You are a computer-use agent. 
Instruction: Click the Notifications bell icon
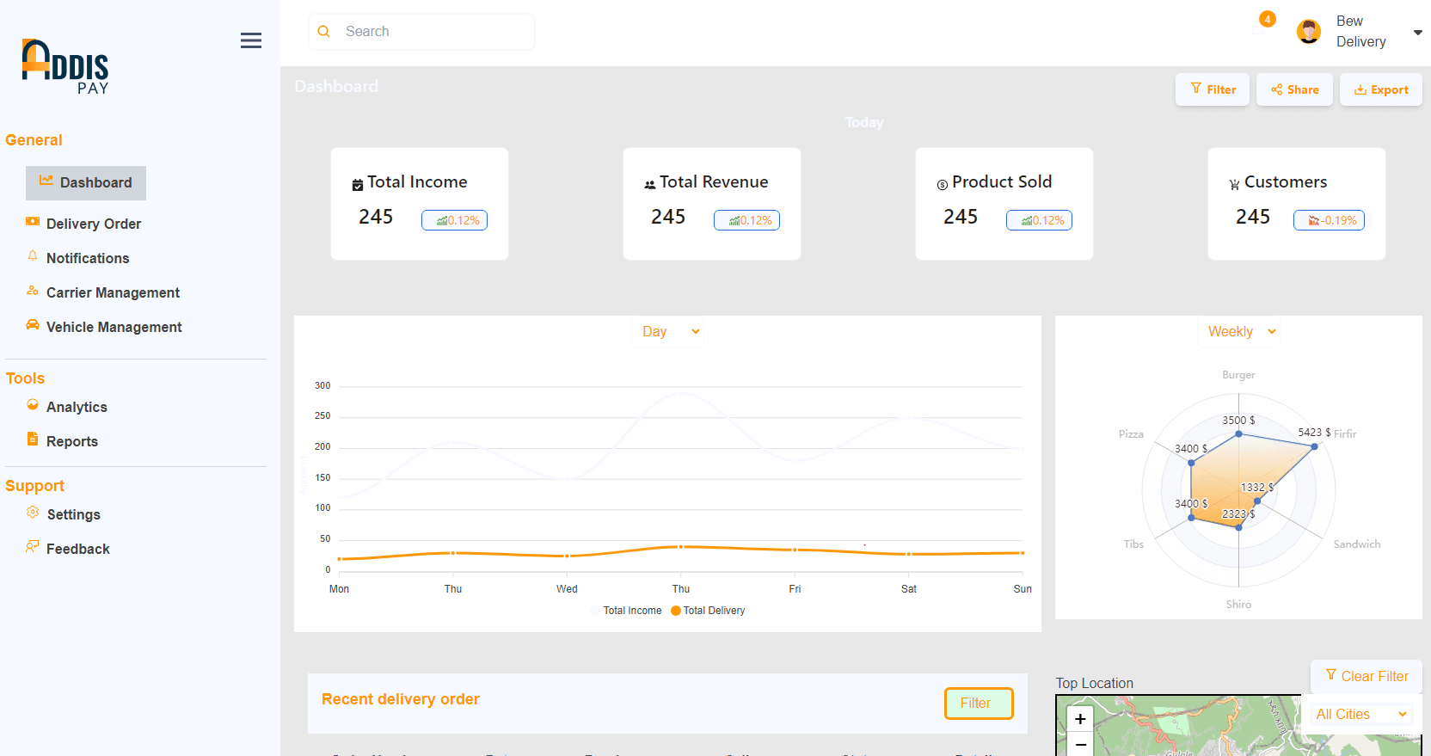point(33,256)
